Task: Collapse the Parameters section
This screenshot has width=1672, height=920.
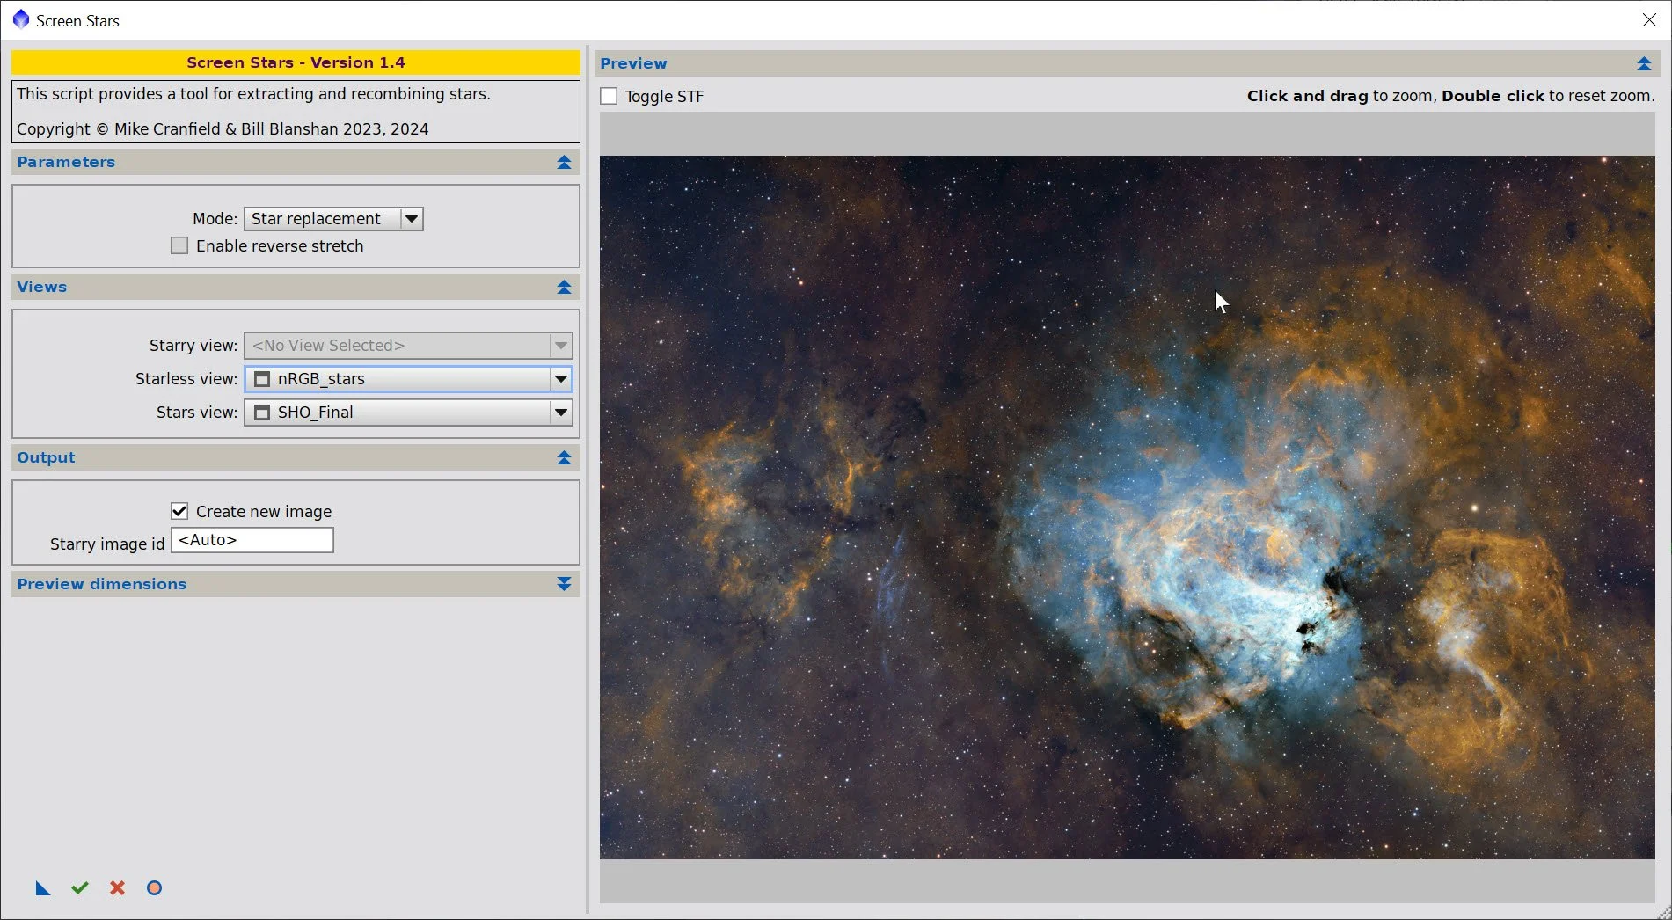Action: [564, 163]
